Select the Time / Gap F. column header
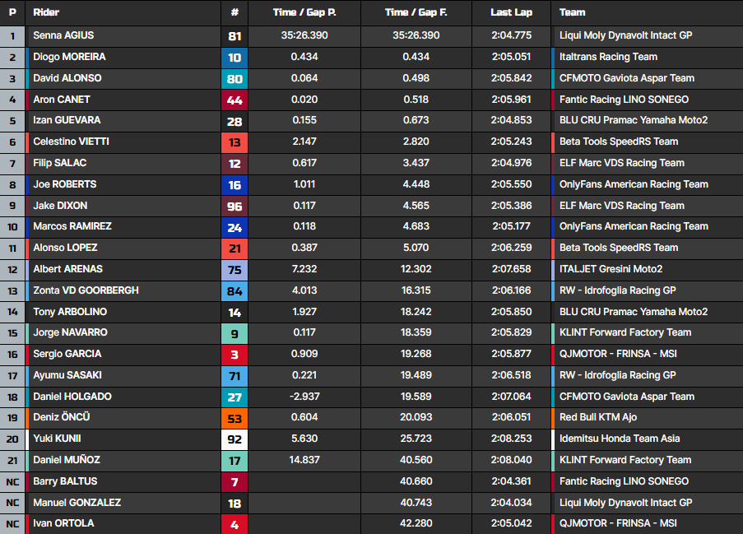Viewport: 743px width, 534px height. [x=416, y=12]
